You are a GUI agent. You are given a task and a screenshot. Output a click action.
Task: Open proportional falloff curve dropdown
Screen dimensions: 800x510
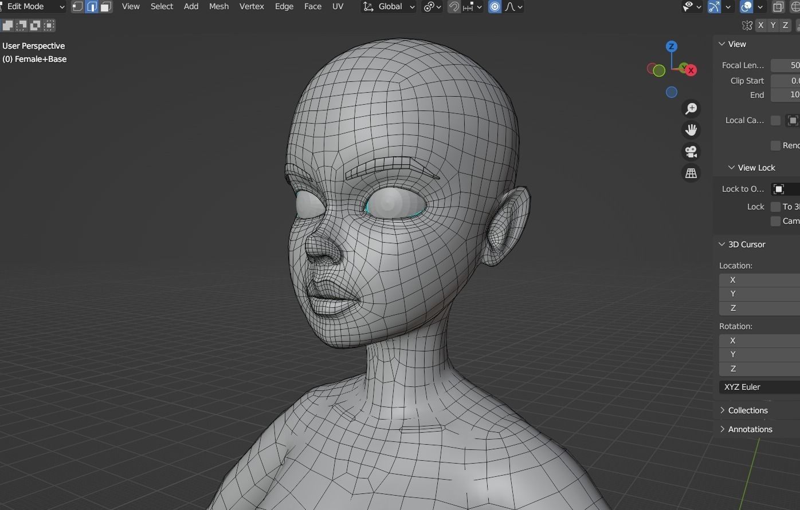click(513, 7)
